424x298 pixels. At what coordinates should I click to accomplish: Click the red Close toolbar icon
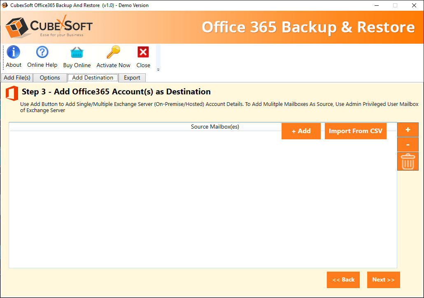(143, 52)
